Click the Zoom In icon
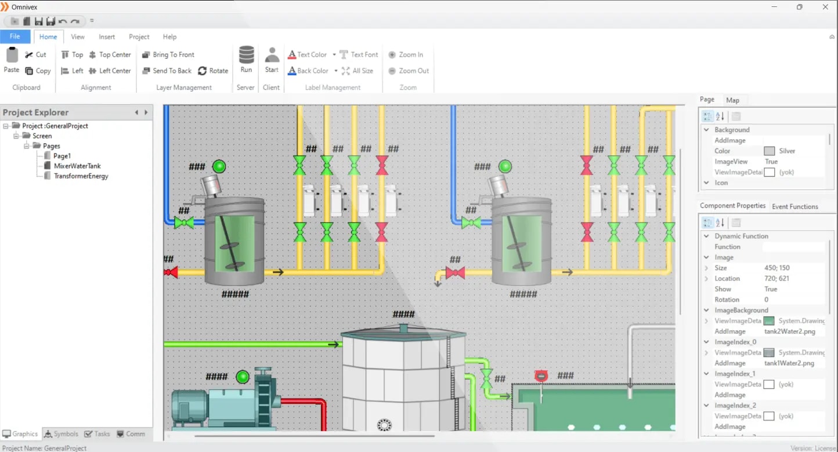The height and width of the screenshot is (452, 838). click(392, 54)
